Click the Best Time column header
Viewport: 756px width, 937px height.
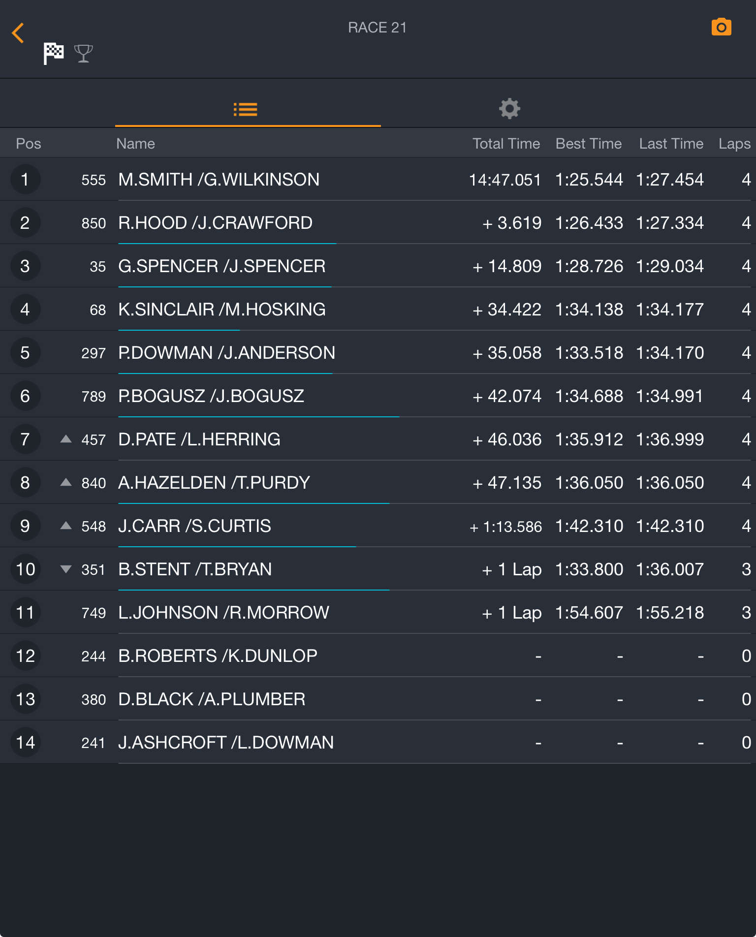(589, 144)
